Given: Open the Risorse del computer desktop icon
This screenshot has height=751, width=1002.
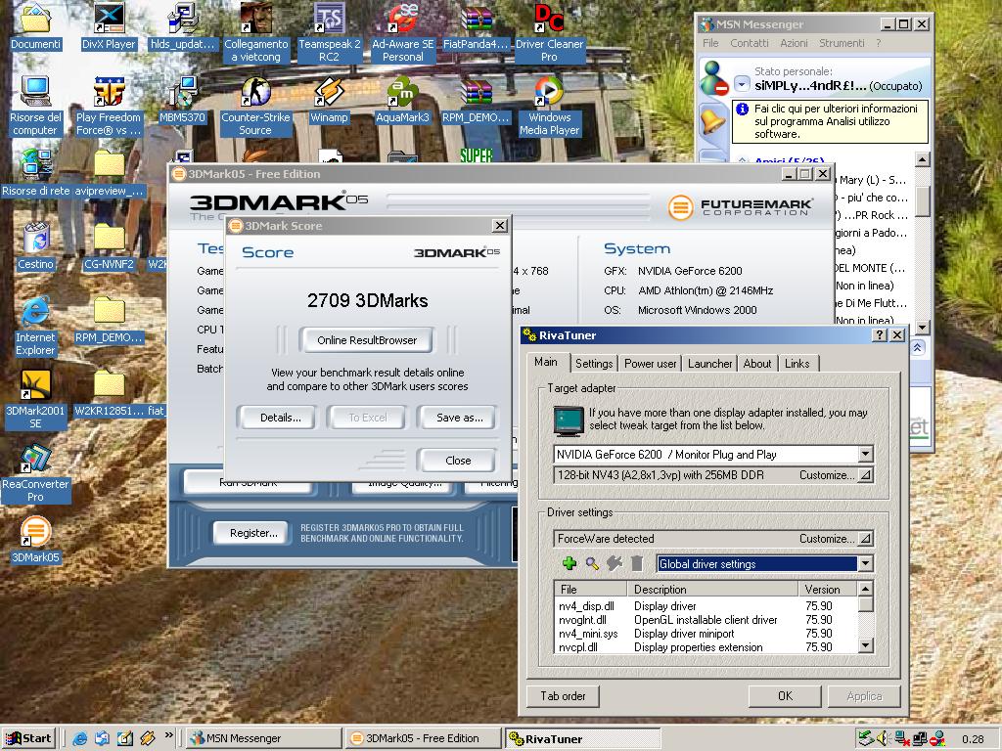Looking at the screenshot, I should 35,107.
